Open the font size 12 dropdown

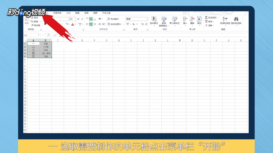(x=75, y=19)
